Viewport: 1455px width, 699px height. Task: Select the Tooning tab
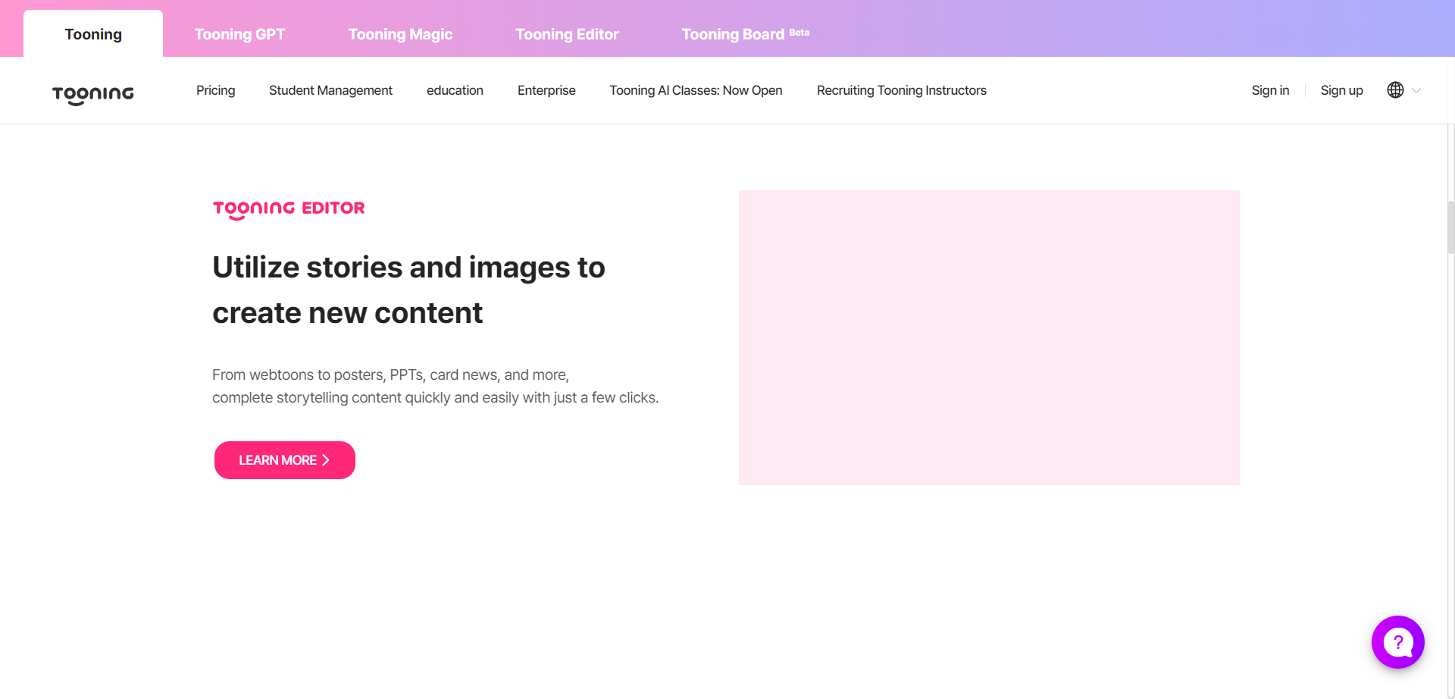(x=93, y=34)
